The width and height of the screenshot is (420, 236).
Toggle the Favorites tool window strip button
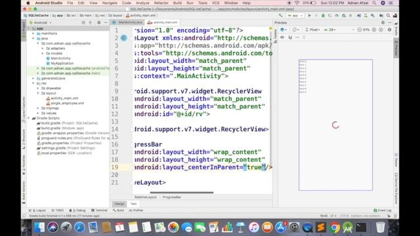point(24,165)
